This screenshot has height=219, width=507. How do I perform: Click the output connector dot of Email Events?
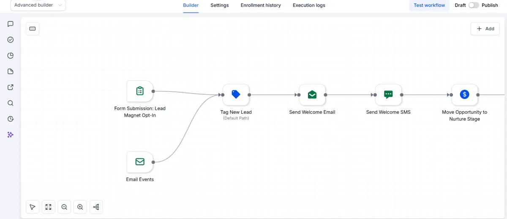[153, 162]
